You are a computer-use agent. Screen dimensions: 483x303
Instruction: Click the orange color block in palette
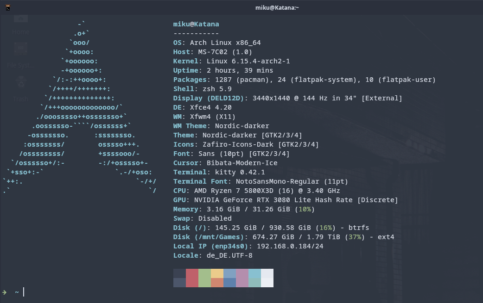pyautogui.click(x=217, y=283)
